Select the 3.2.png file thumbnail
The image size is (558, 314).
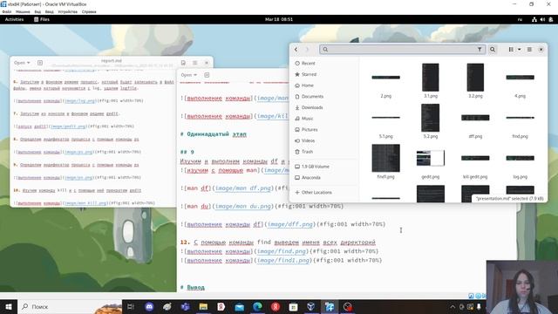click(475, 78)
